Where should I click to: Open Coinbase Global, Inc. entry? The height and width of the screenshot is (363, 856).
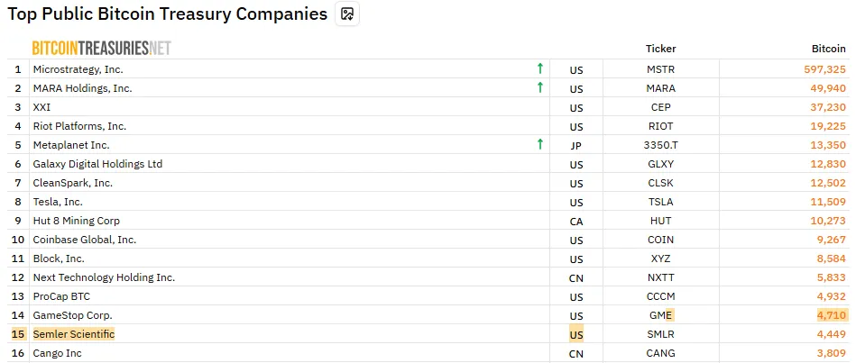[85, 240]
